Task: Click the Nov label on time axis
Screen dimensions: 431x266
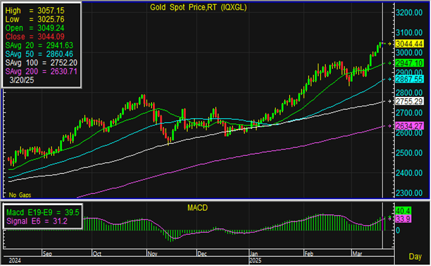Action: [152, 254]
